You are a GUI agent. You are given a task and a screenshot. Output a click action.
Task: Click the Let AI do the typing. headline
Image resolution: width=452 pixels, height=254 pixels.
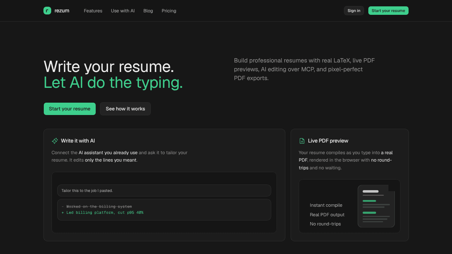pos(113,83)
